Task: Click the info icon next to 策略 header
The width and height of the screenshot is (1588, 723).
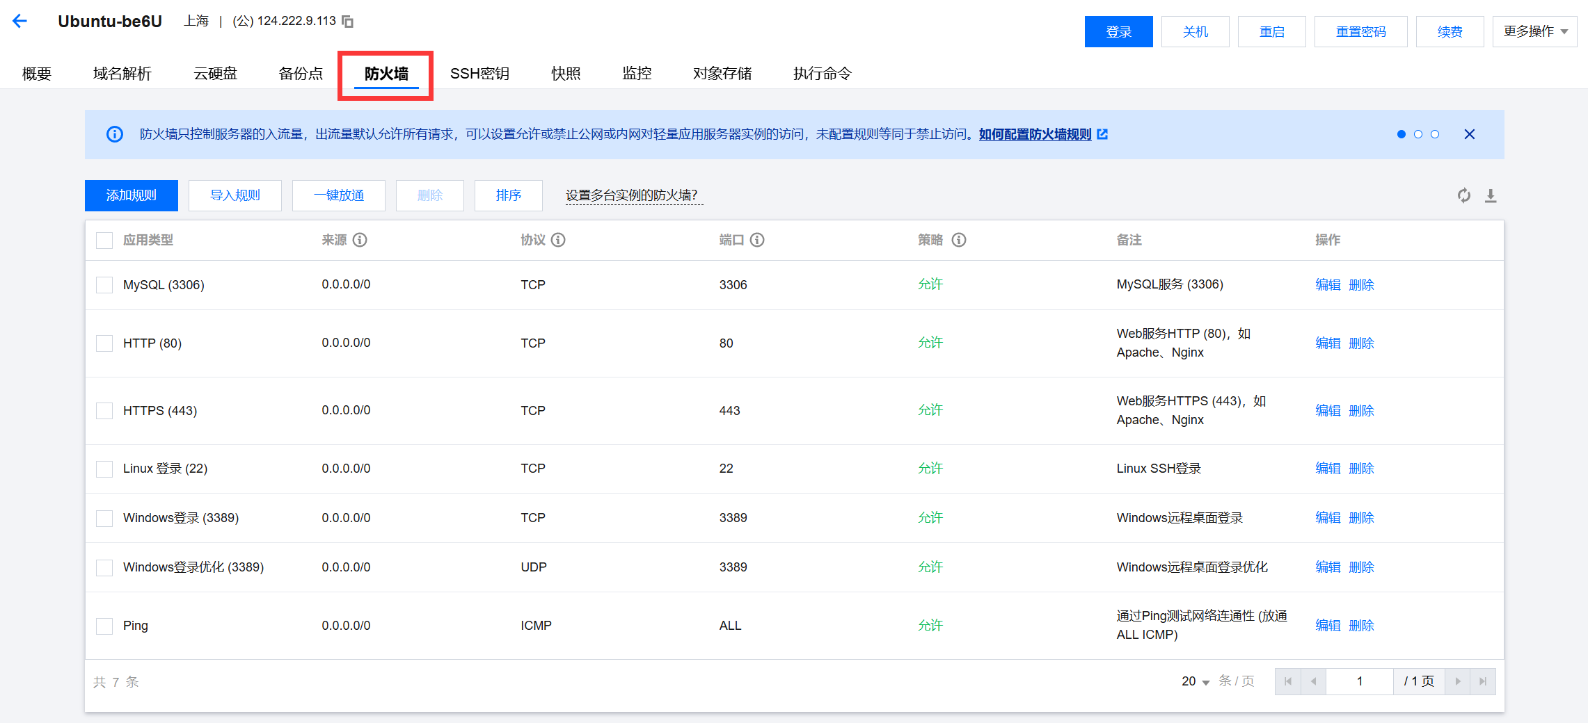Action: (x=959, y=240)
